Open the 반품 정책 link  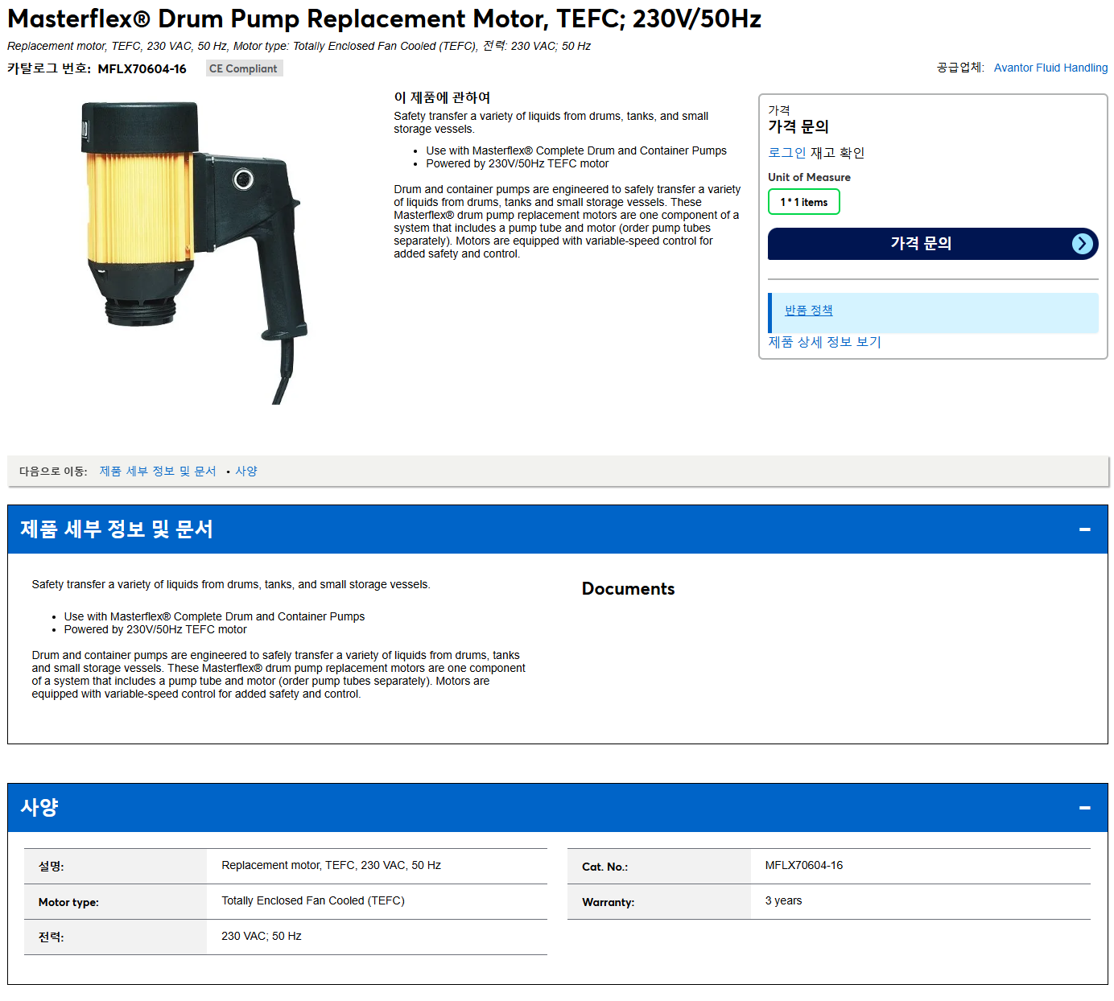(x=809, y=311)
